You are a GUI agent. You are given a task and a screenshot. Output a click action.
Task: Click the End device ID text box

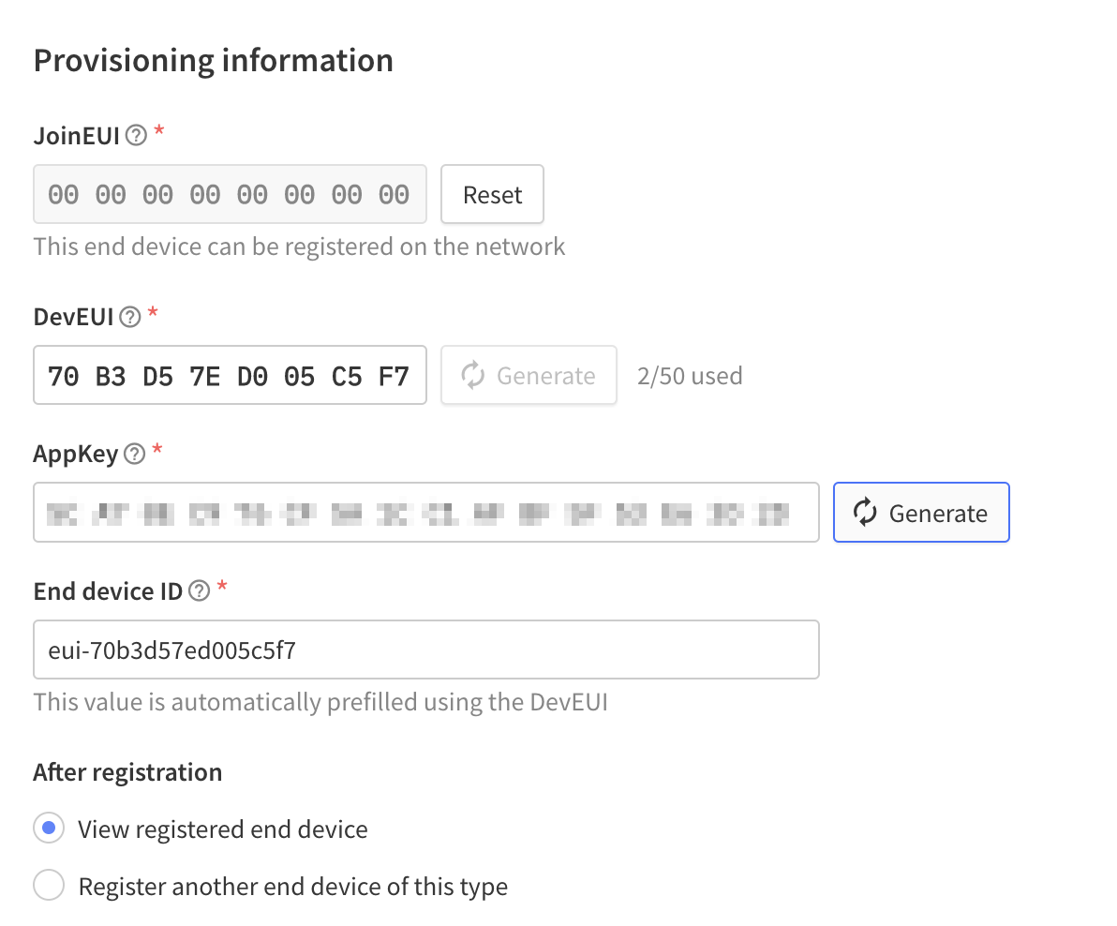point(426,650)
